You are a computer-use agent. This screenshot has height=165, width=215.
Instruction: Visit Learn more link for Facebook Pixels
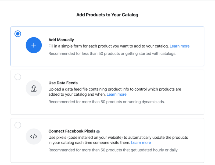(x=141, y=142)
